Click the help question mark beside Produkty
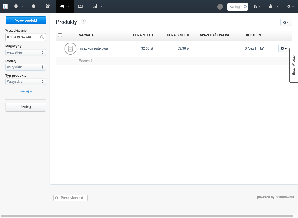The width and height of the screenshot is (298, 218). click(x=83, y=21)
